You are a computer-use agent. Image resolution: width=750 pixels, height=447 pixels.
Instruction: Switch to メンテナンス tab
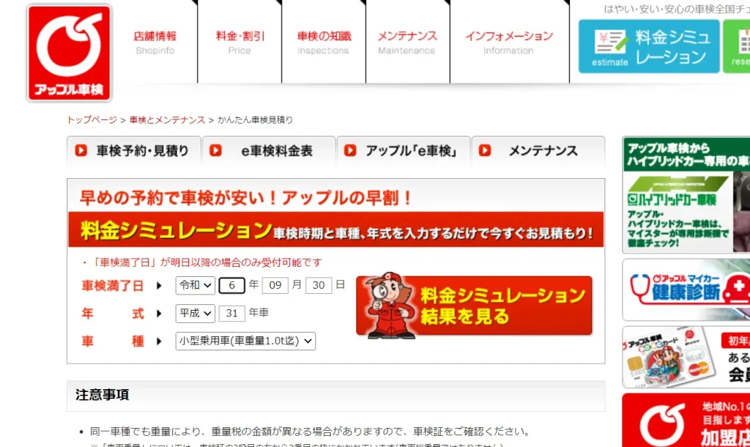[x=538, y=151]
